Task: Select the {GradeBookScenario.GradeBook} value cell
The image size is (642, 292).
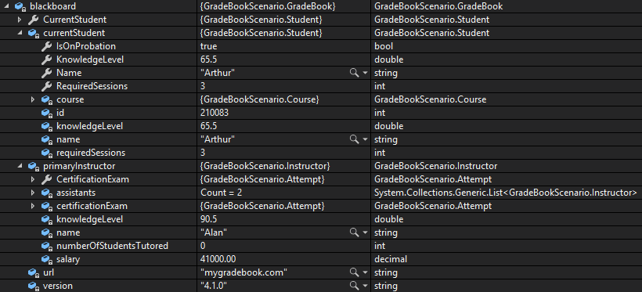Action: coord(269,6)
